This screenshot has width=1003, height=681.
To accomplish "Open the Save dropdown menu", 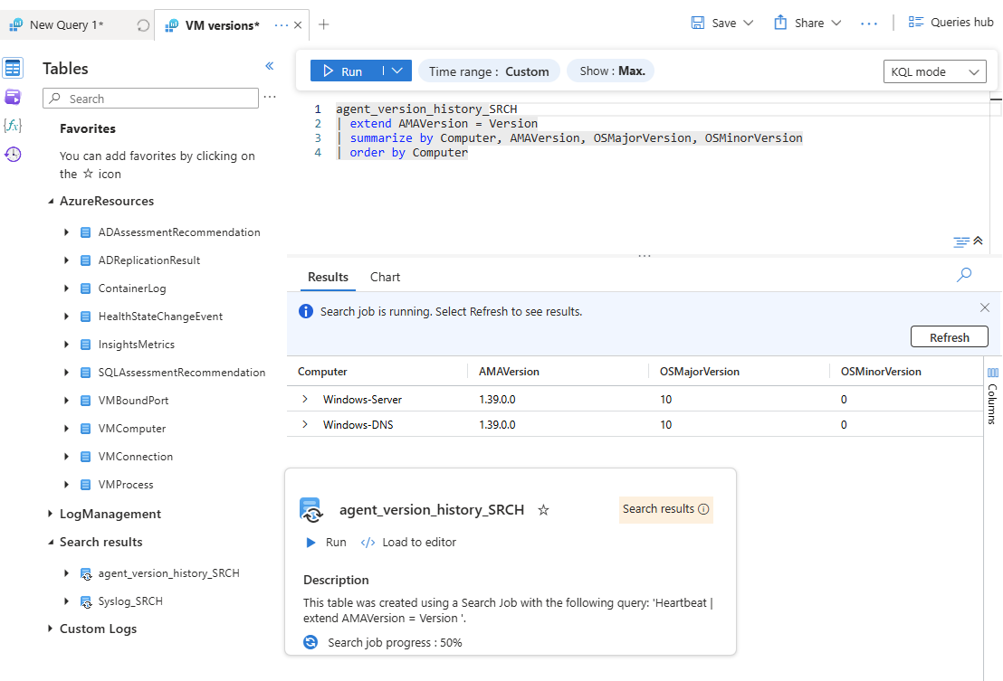I will click(x=749, y=23).
